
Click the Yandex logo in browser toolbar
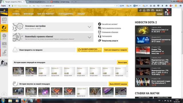(3, 6)
